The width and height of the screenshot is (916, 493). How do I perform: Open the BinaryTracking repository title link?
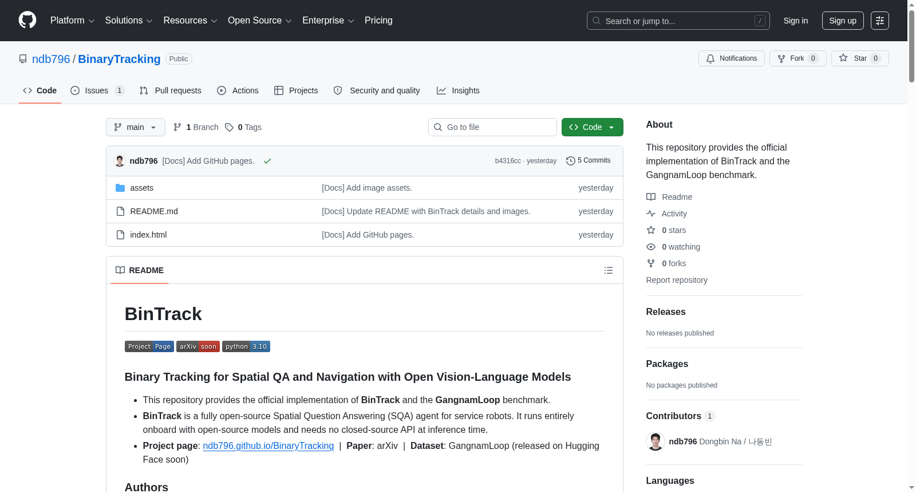point(119,59)
